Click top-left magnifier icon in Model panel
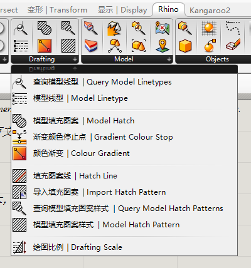 tap(91, 28)
